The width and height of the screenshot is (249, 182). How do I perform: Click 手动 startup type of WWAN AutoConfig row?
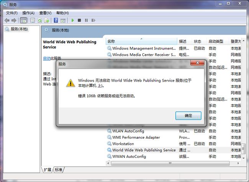(212, 156)
